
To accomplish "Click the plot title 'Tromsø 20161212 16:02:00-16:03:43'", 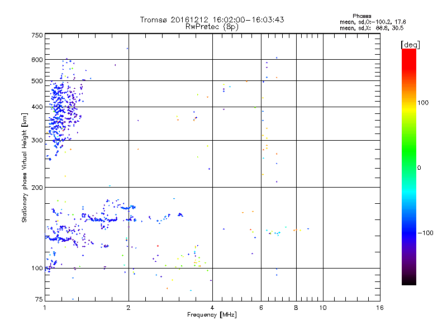I will click(212, 20).
